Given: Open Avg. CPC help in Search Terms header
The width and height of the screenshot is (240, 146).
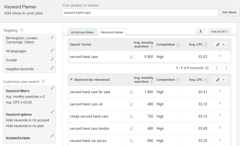Looking at the screenshot, I should 206,45.
